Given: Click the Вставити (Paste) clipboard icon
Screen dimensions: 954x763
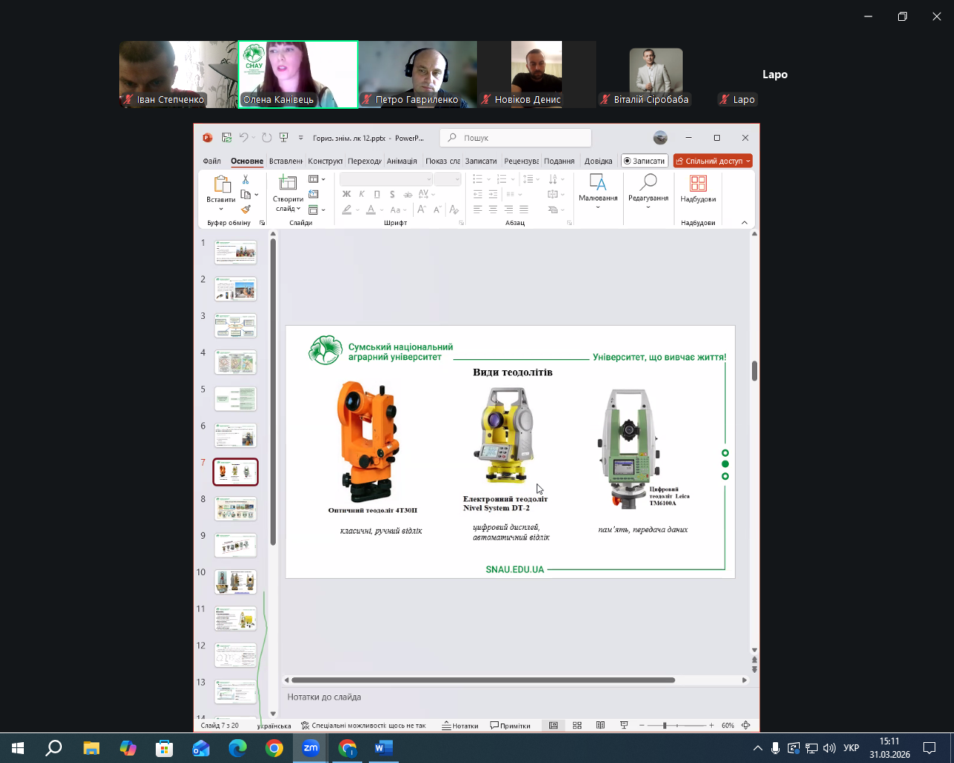Looking at the screenshot, I should (221, 184).
